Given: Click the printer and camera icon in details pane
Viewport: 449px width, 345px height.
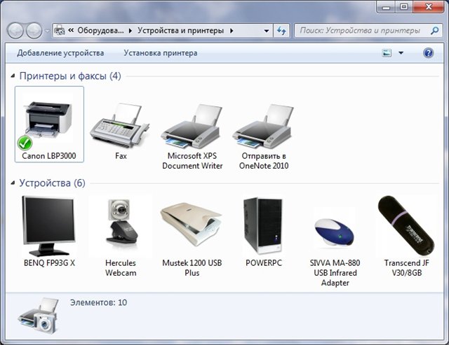Looking at the screenshot, I should pyautogui.click(x=39, y=316).
